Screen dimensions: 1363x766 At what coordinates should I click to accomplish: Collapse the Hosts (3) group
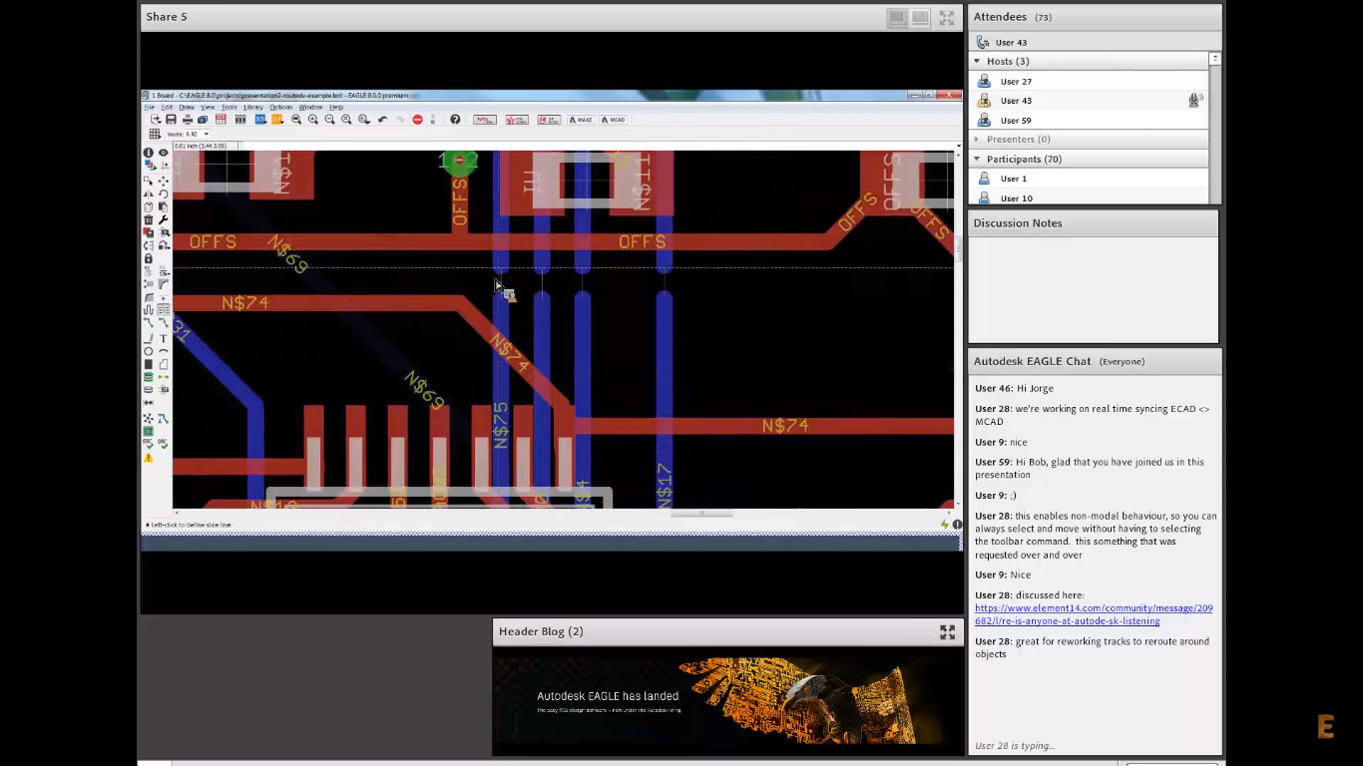pyautogui.click(x=977, y=61)
